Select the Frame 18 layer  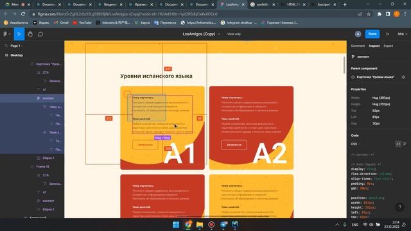43,167
